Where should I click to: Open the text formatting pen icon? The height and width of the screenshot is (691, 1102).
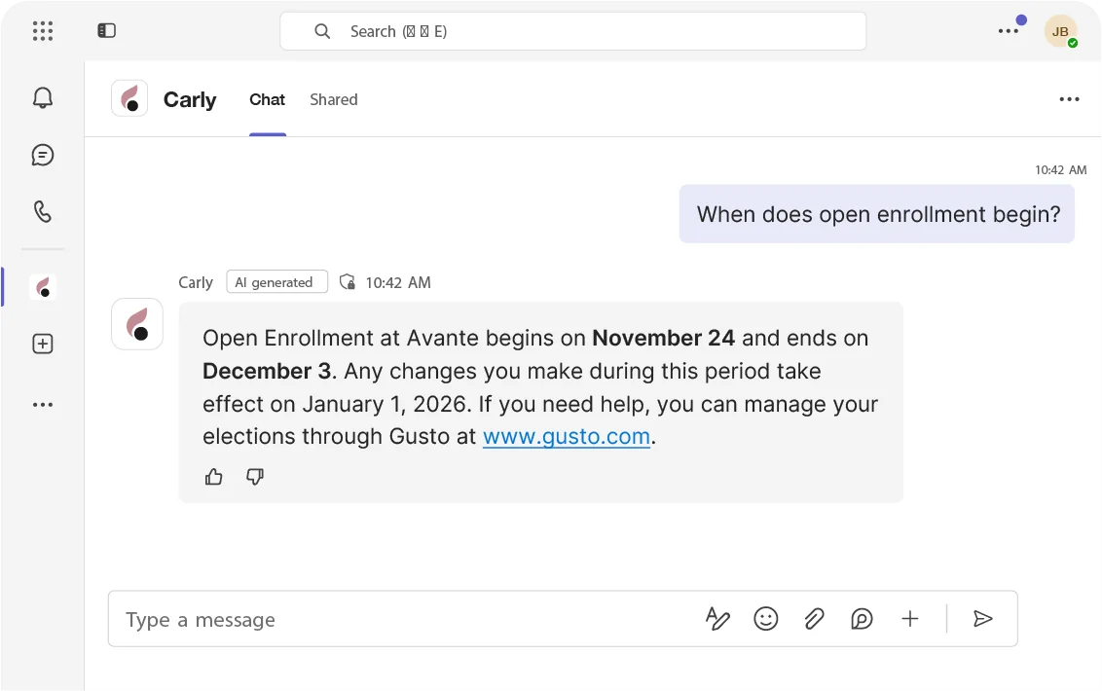point(717,619)
